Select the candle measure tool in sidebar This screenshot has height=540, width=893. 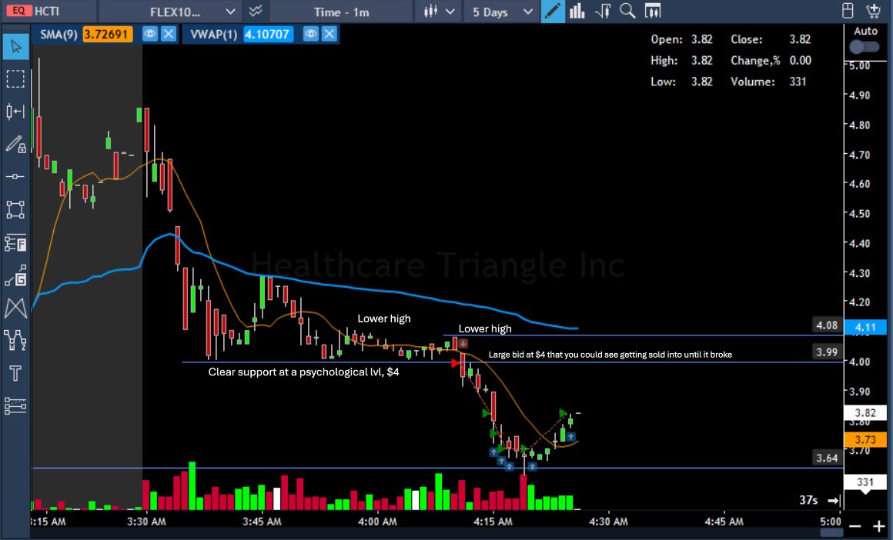tap(15, 111)
